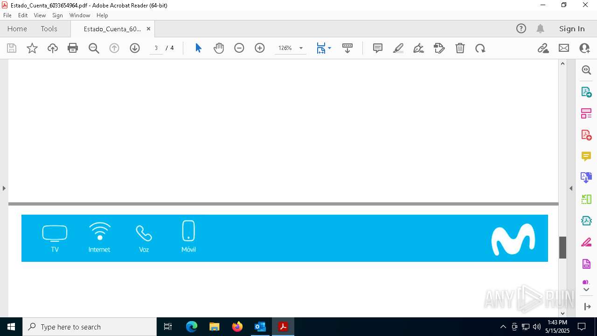Open the File menu
Image resolution: width=597 pixels, height=336 pixels.
pyautogui.click(x=7, y=15)
